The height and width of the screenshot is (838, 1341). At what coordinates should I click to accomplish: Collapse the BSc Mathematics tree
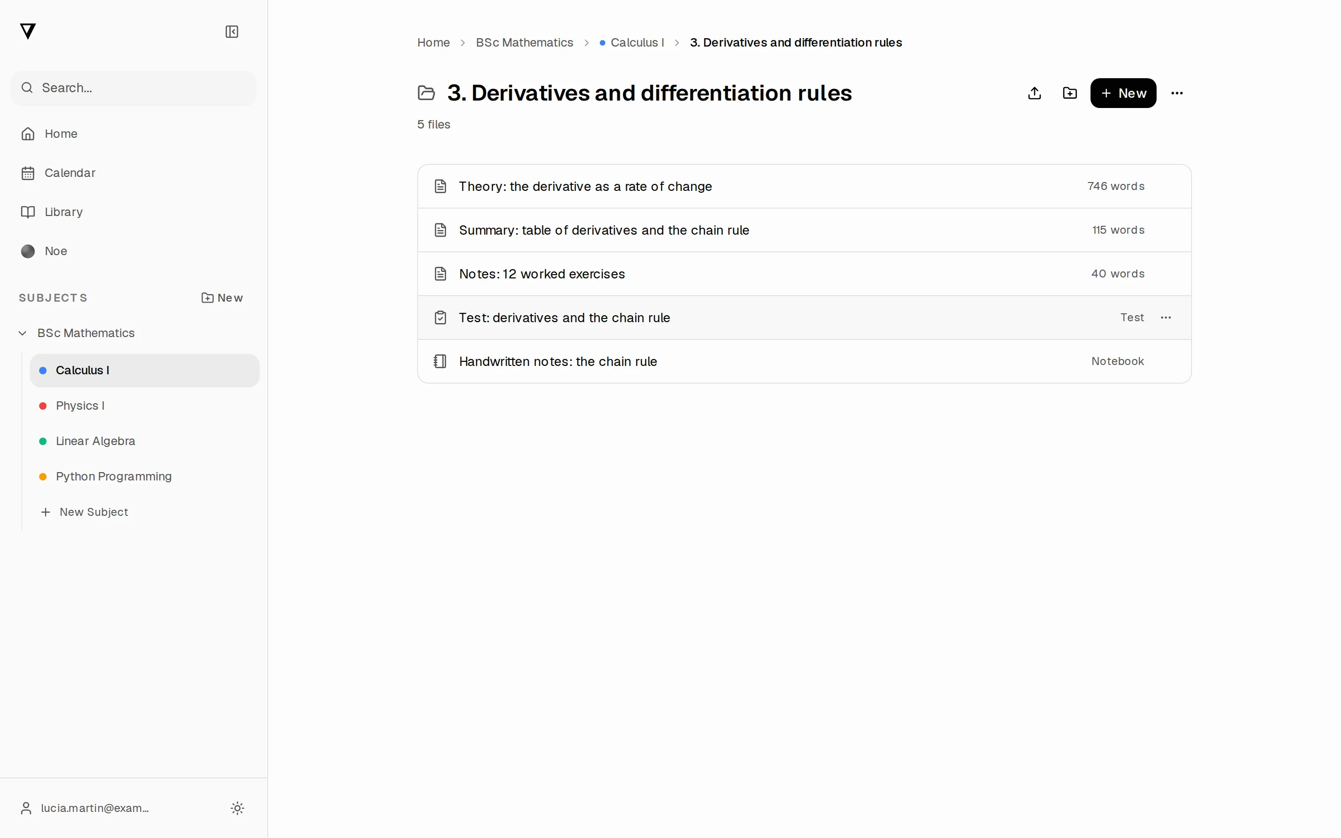coord(22,333)
